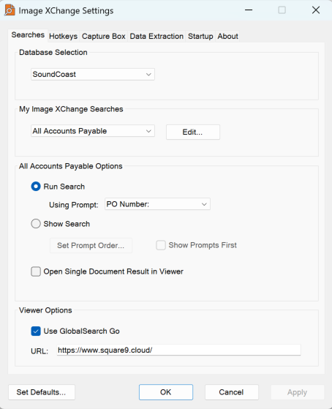Viewport: 332px width, 409px height.
Task: Click into the URL input field
Action: click(x=178, y=350)
